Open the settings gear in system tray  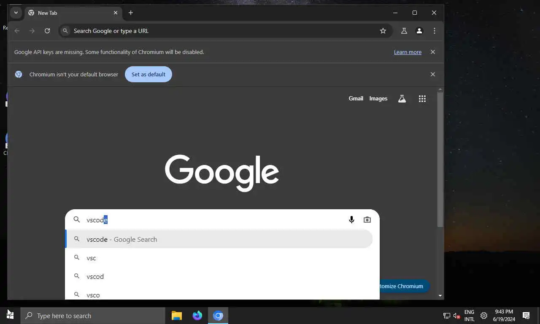coord(484,316)
